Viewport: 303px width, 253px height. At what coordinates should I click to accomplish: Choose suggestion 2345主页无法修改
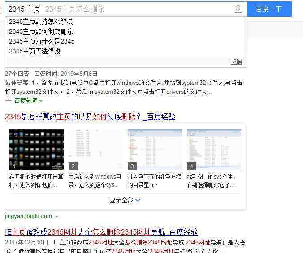coord(35,51)
